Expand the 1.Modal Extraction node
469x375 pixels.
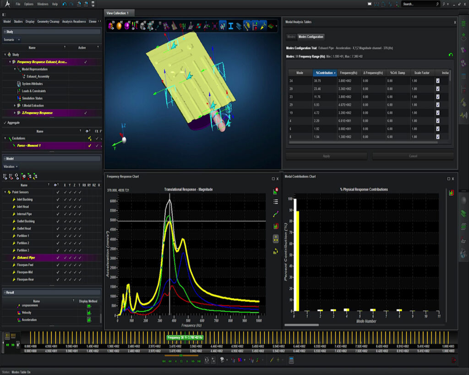point(15,106)
